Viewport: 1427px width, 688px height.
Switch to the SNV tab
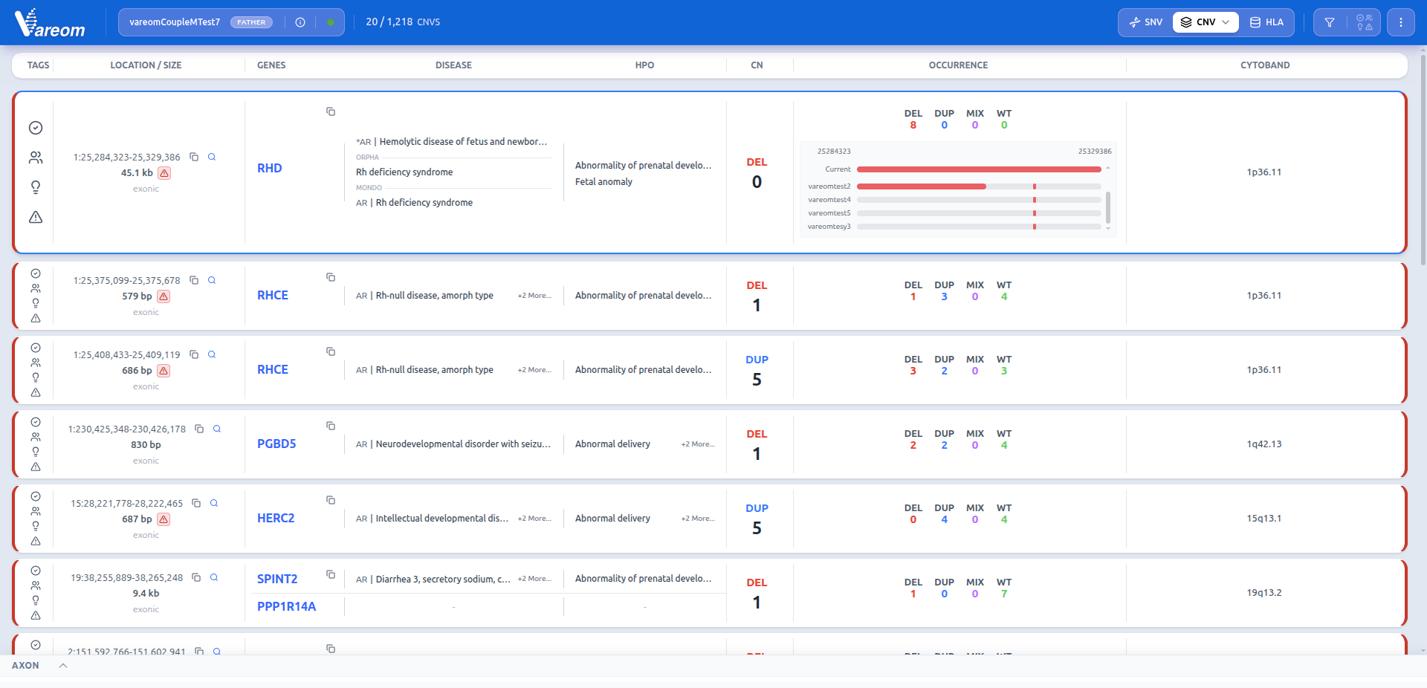pos(1145,22)
